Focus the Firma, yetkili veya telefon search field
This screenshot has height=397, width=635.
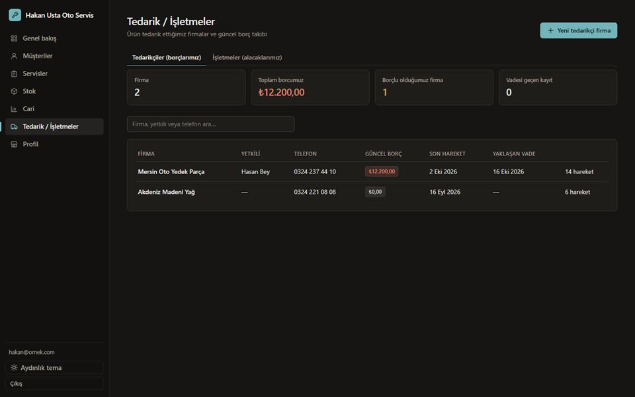[210, 124]
